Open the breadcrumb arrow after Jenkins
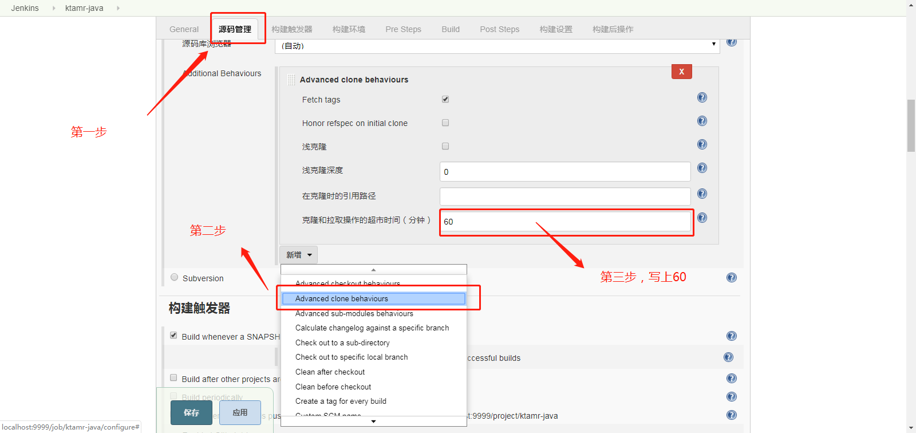The image size is (916, 433). click(54, 8)
